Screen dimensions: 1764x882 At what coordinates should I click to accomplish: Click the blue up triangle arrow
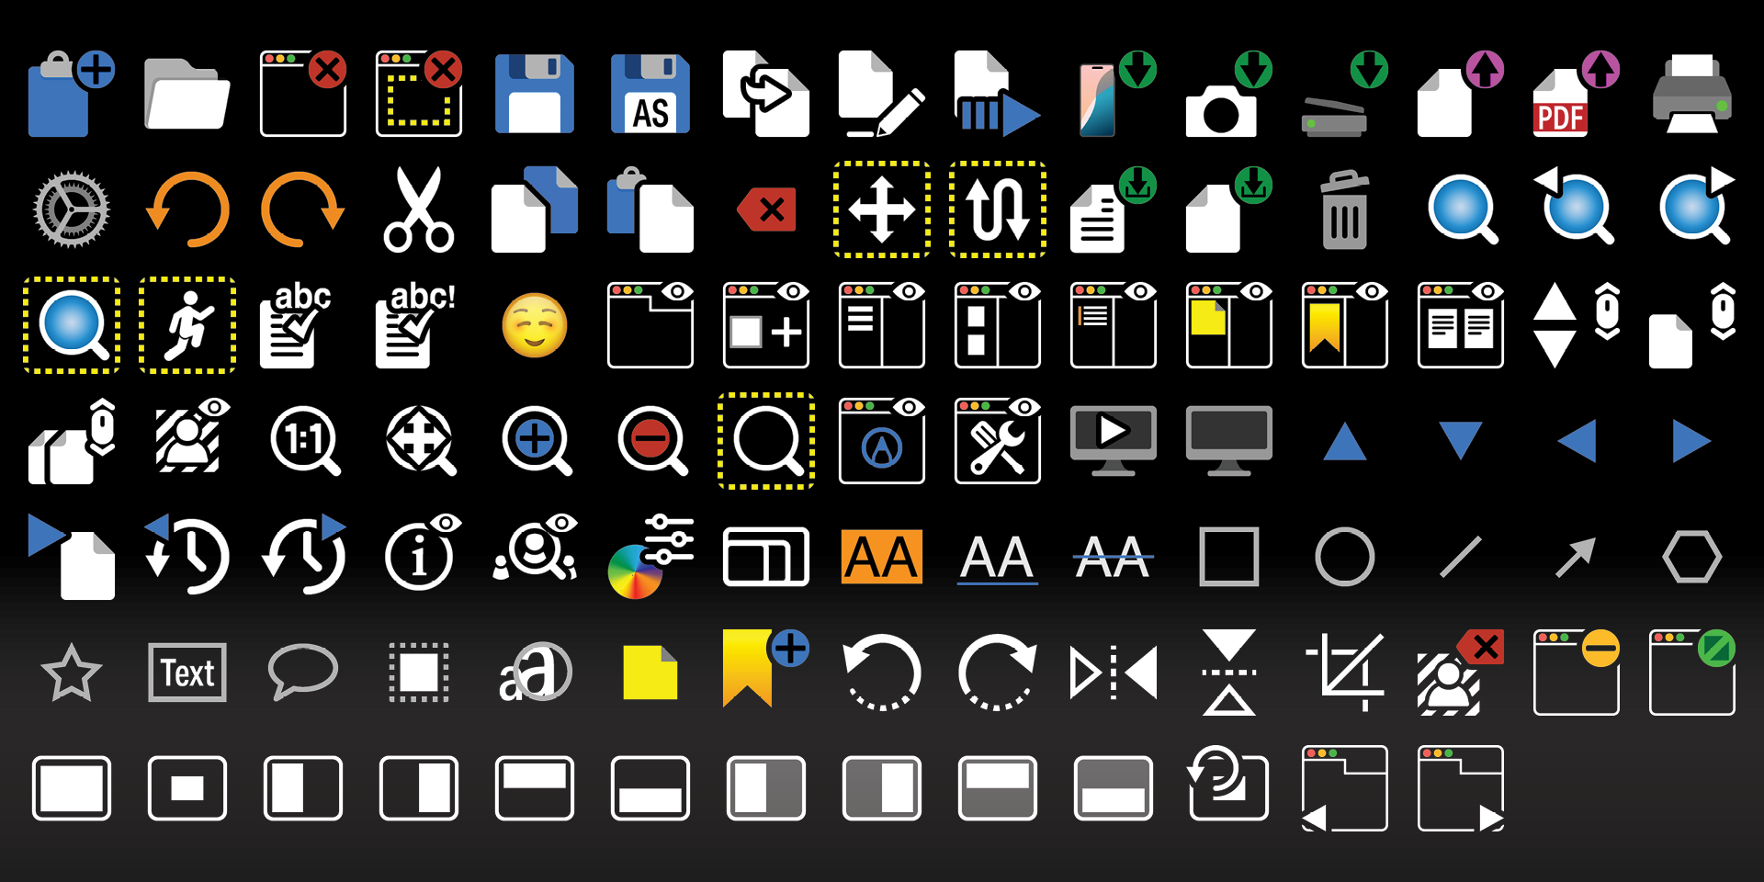(x=1345, y=441)
